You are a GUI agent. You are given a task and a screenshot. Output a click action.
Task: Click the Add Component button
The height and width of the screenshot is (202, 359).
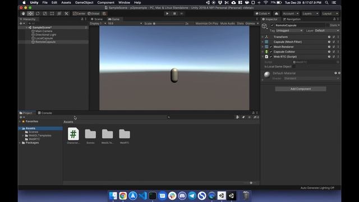click(301, 89)
